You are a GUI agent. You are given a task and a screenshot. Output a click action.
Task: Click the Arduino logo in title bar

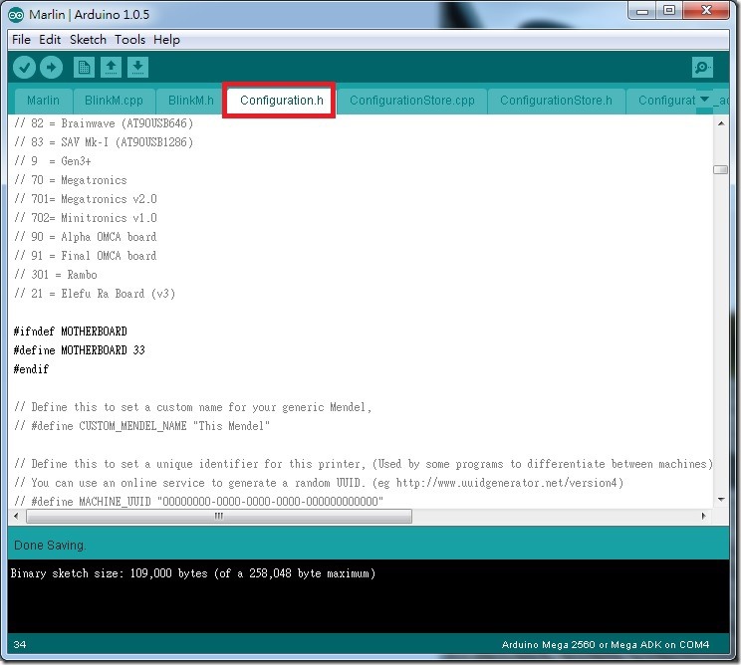16,15
